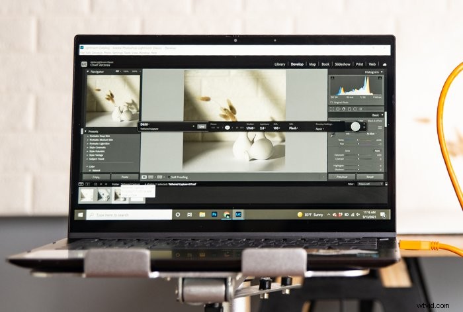Adjust the Exposure slider

358,155
